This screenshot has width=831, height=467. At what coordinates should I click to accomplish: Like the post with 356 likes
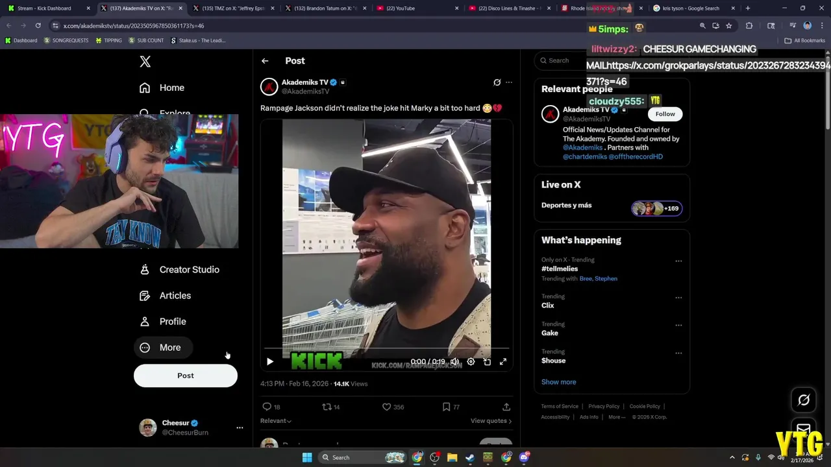click(x=386, y=407)
